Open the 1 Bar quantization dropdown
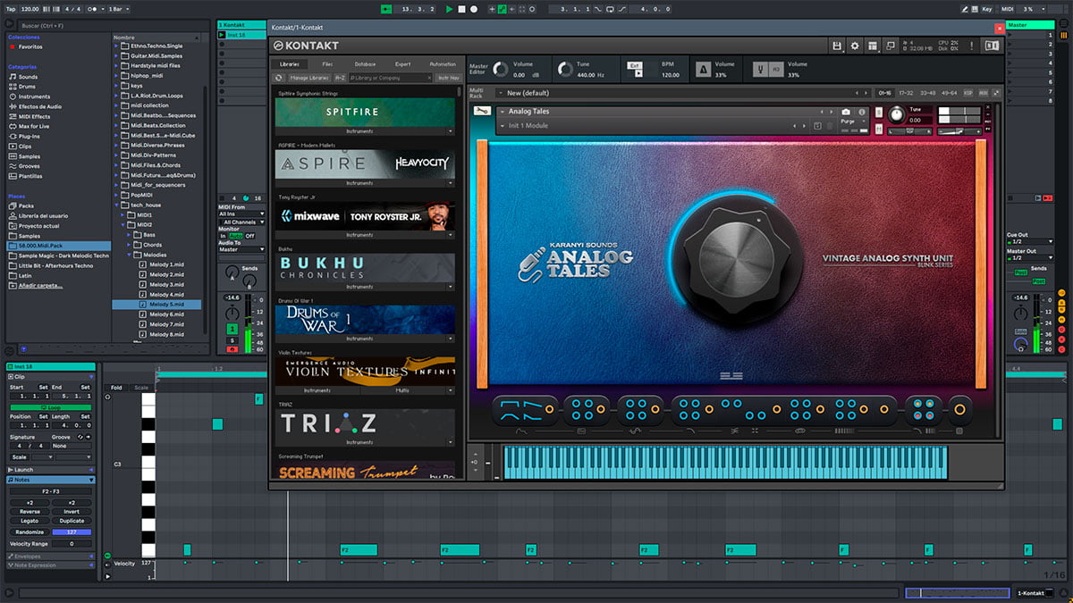1073x603 pixels. click(118, 9)
